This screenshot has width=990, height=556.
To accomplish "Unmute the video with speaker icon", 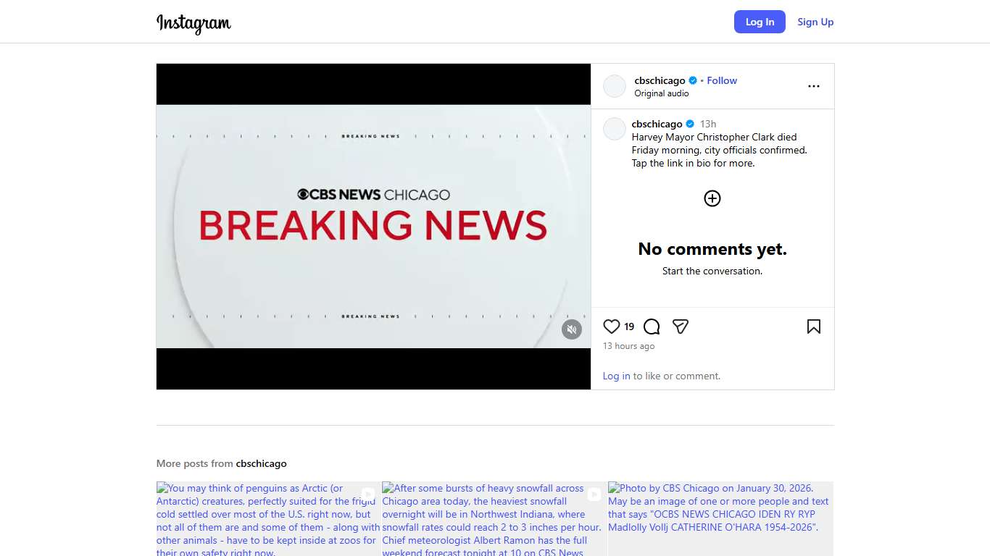I will click(x=572, y=329).
